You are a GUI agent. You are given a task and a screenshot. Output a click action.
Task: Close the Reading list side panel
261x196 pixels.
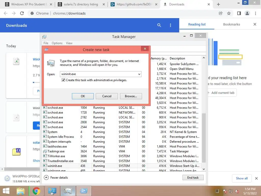(255, 24)
